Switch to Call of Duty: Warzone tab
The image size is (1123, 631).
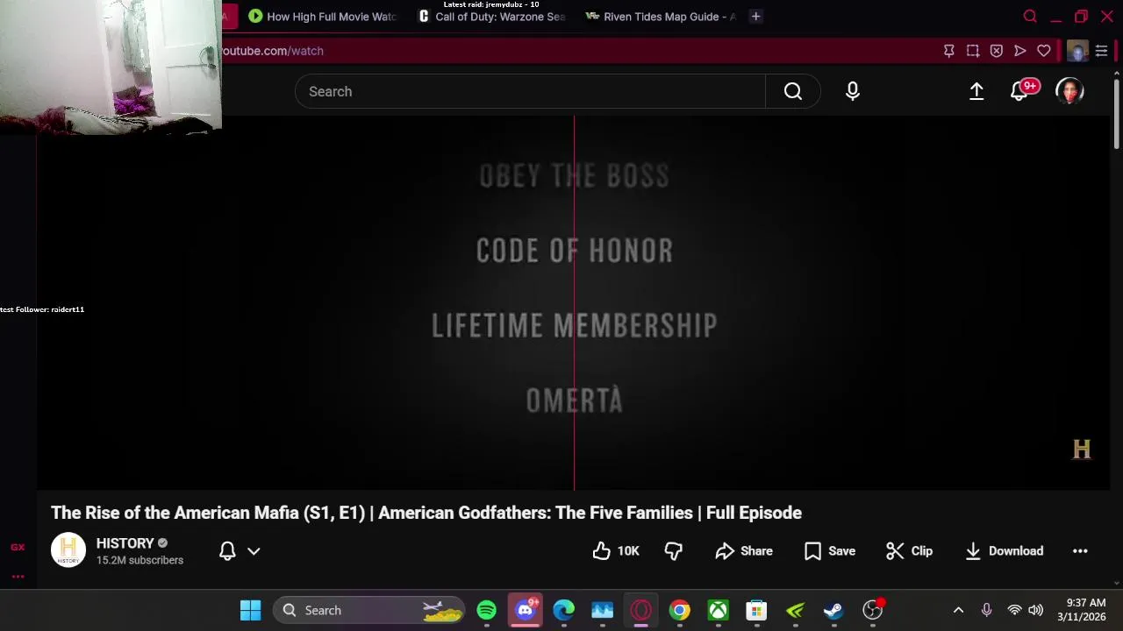click(492, 17)
